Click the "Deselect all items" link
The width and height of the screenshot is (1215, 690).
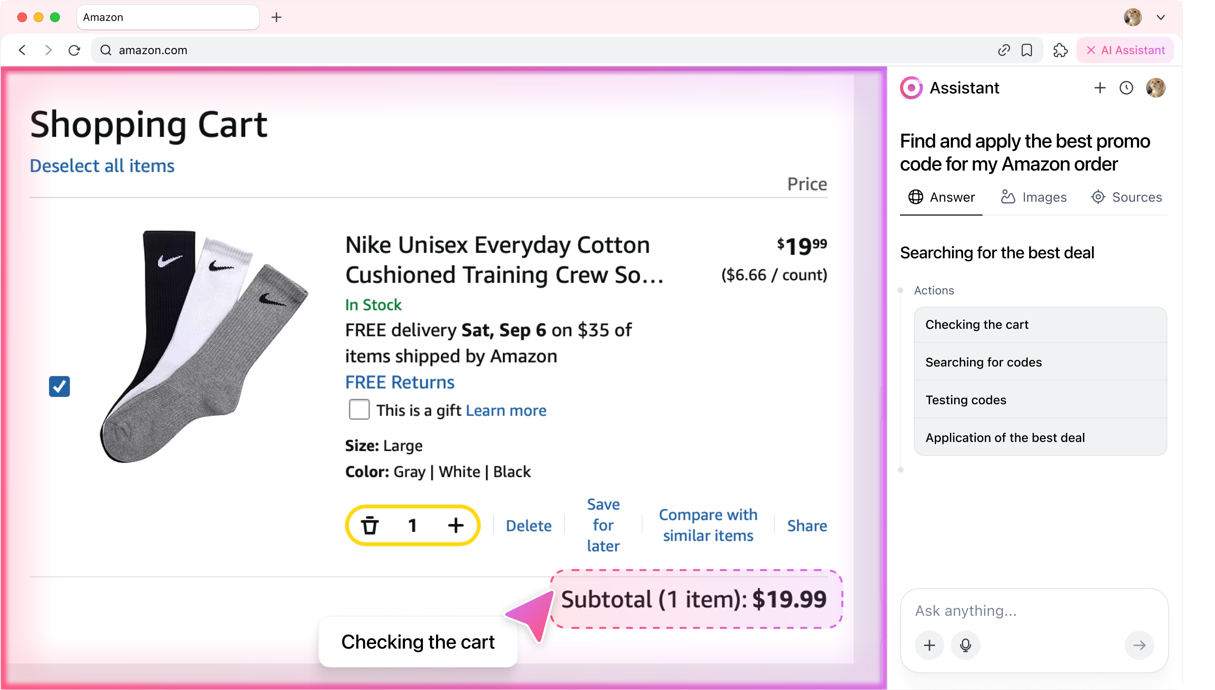[102, 166]
